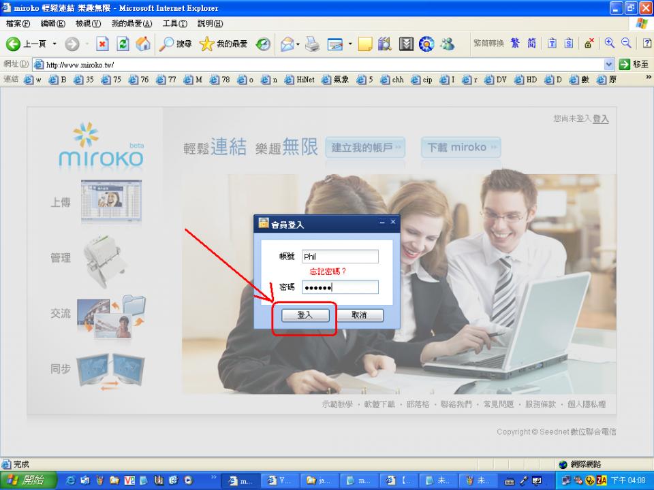Screen dimensions: 654x490
Task: Go to the Home page icon
Action: click(x=143, y=44)
